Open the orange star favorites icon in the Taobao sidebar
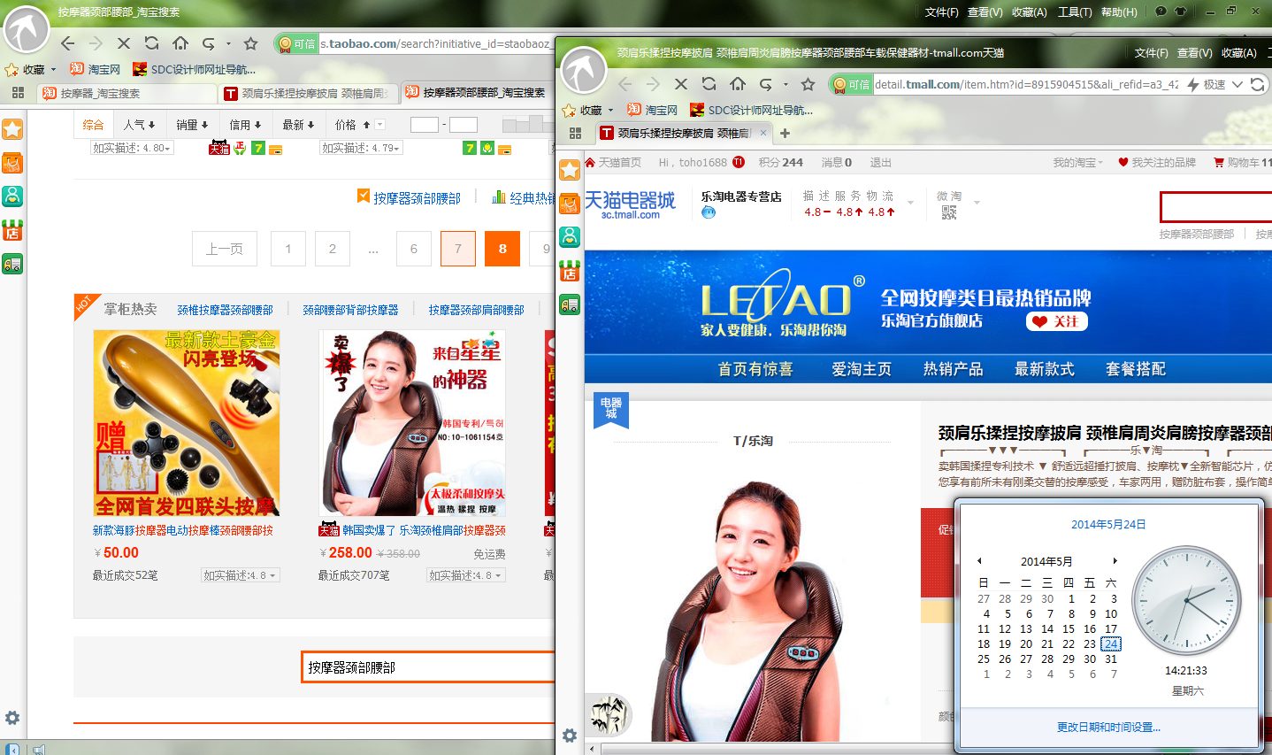Image resolution: width=1272 pixels, height=755 pixels. (x=12, y=129)
